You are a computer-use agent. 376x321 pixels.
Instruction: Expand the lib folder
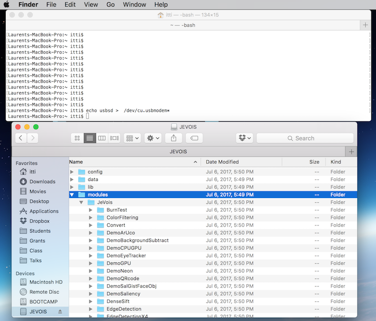pyautogui.click(x=72, y=187)
